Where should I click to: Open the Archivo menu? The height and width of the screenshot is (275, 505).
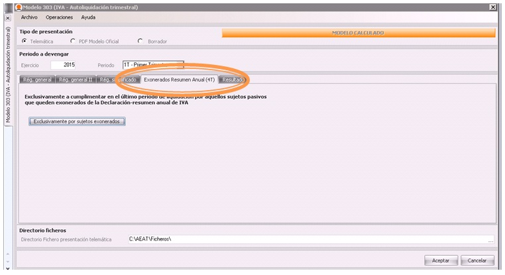tap(30, 17)
